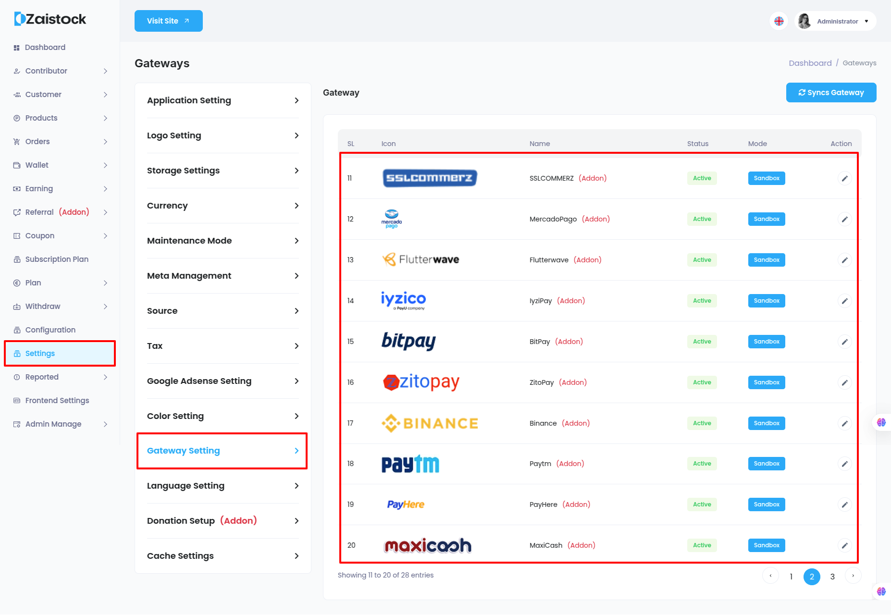Click the Flutterwave logo image
The width and height of the screenshot is (891, 615).
[421, 259]
